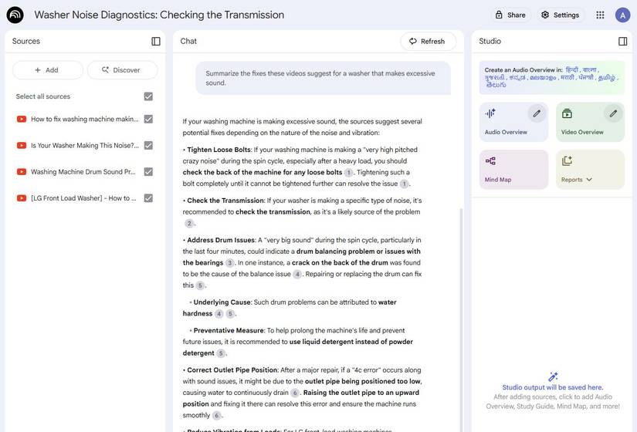The width and height of the screenshot is (637, 432).
Task: Uncheck 'LG Front Load Washer' source
Action: click(x=148, y=198)
